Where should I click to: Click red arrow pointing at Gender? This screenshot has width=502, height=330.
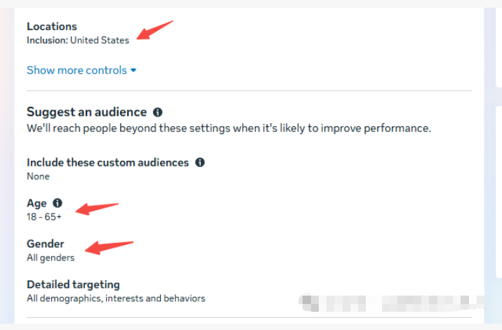click(109, 246)
